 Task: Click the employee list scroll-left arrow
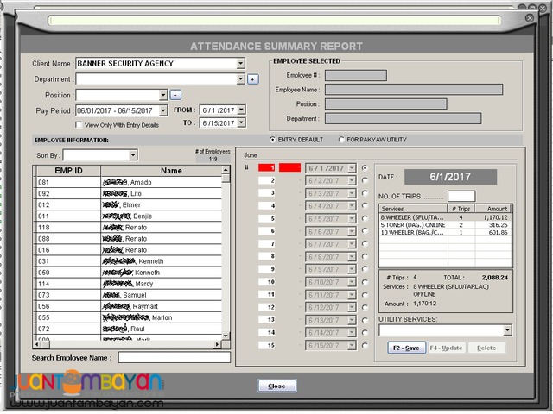(x=37, y=344)
